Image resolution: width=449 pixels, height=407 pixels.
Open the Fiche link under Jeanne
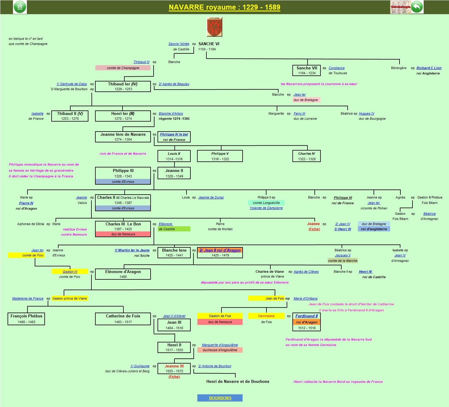pyautogui.click(x=314, y=229)
